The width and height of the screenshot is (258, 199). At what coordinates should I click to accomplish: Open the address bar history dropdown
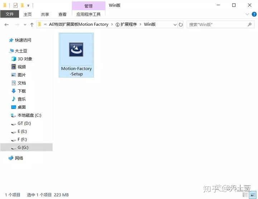175,25
